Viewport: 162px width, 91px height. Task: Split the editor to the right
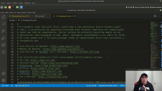point(155,16)
